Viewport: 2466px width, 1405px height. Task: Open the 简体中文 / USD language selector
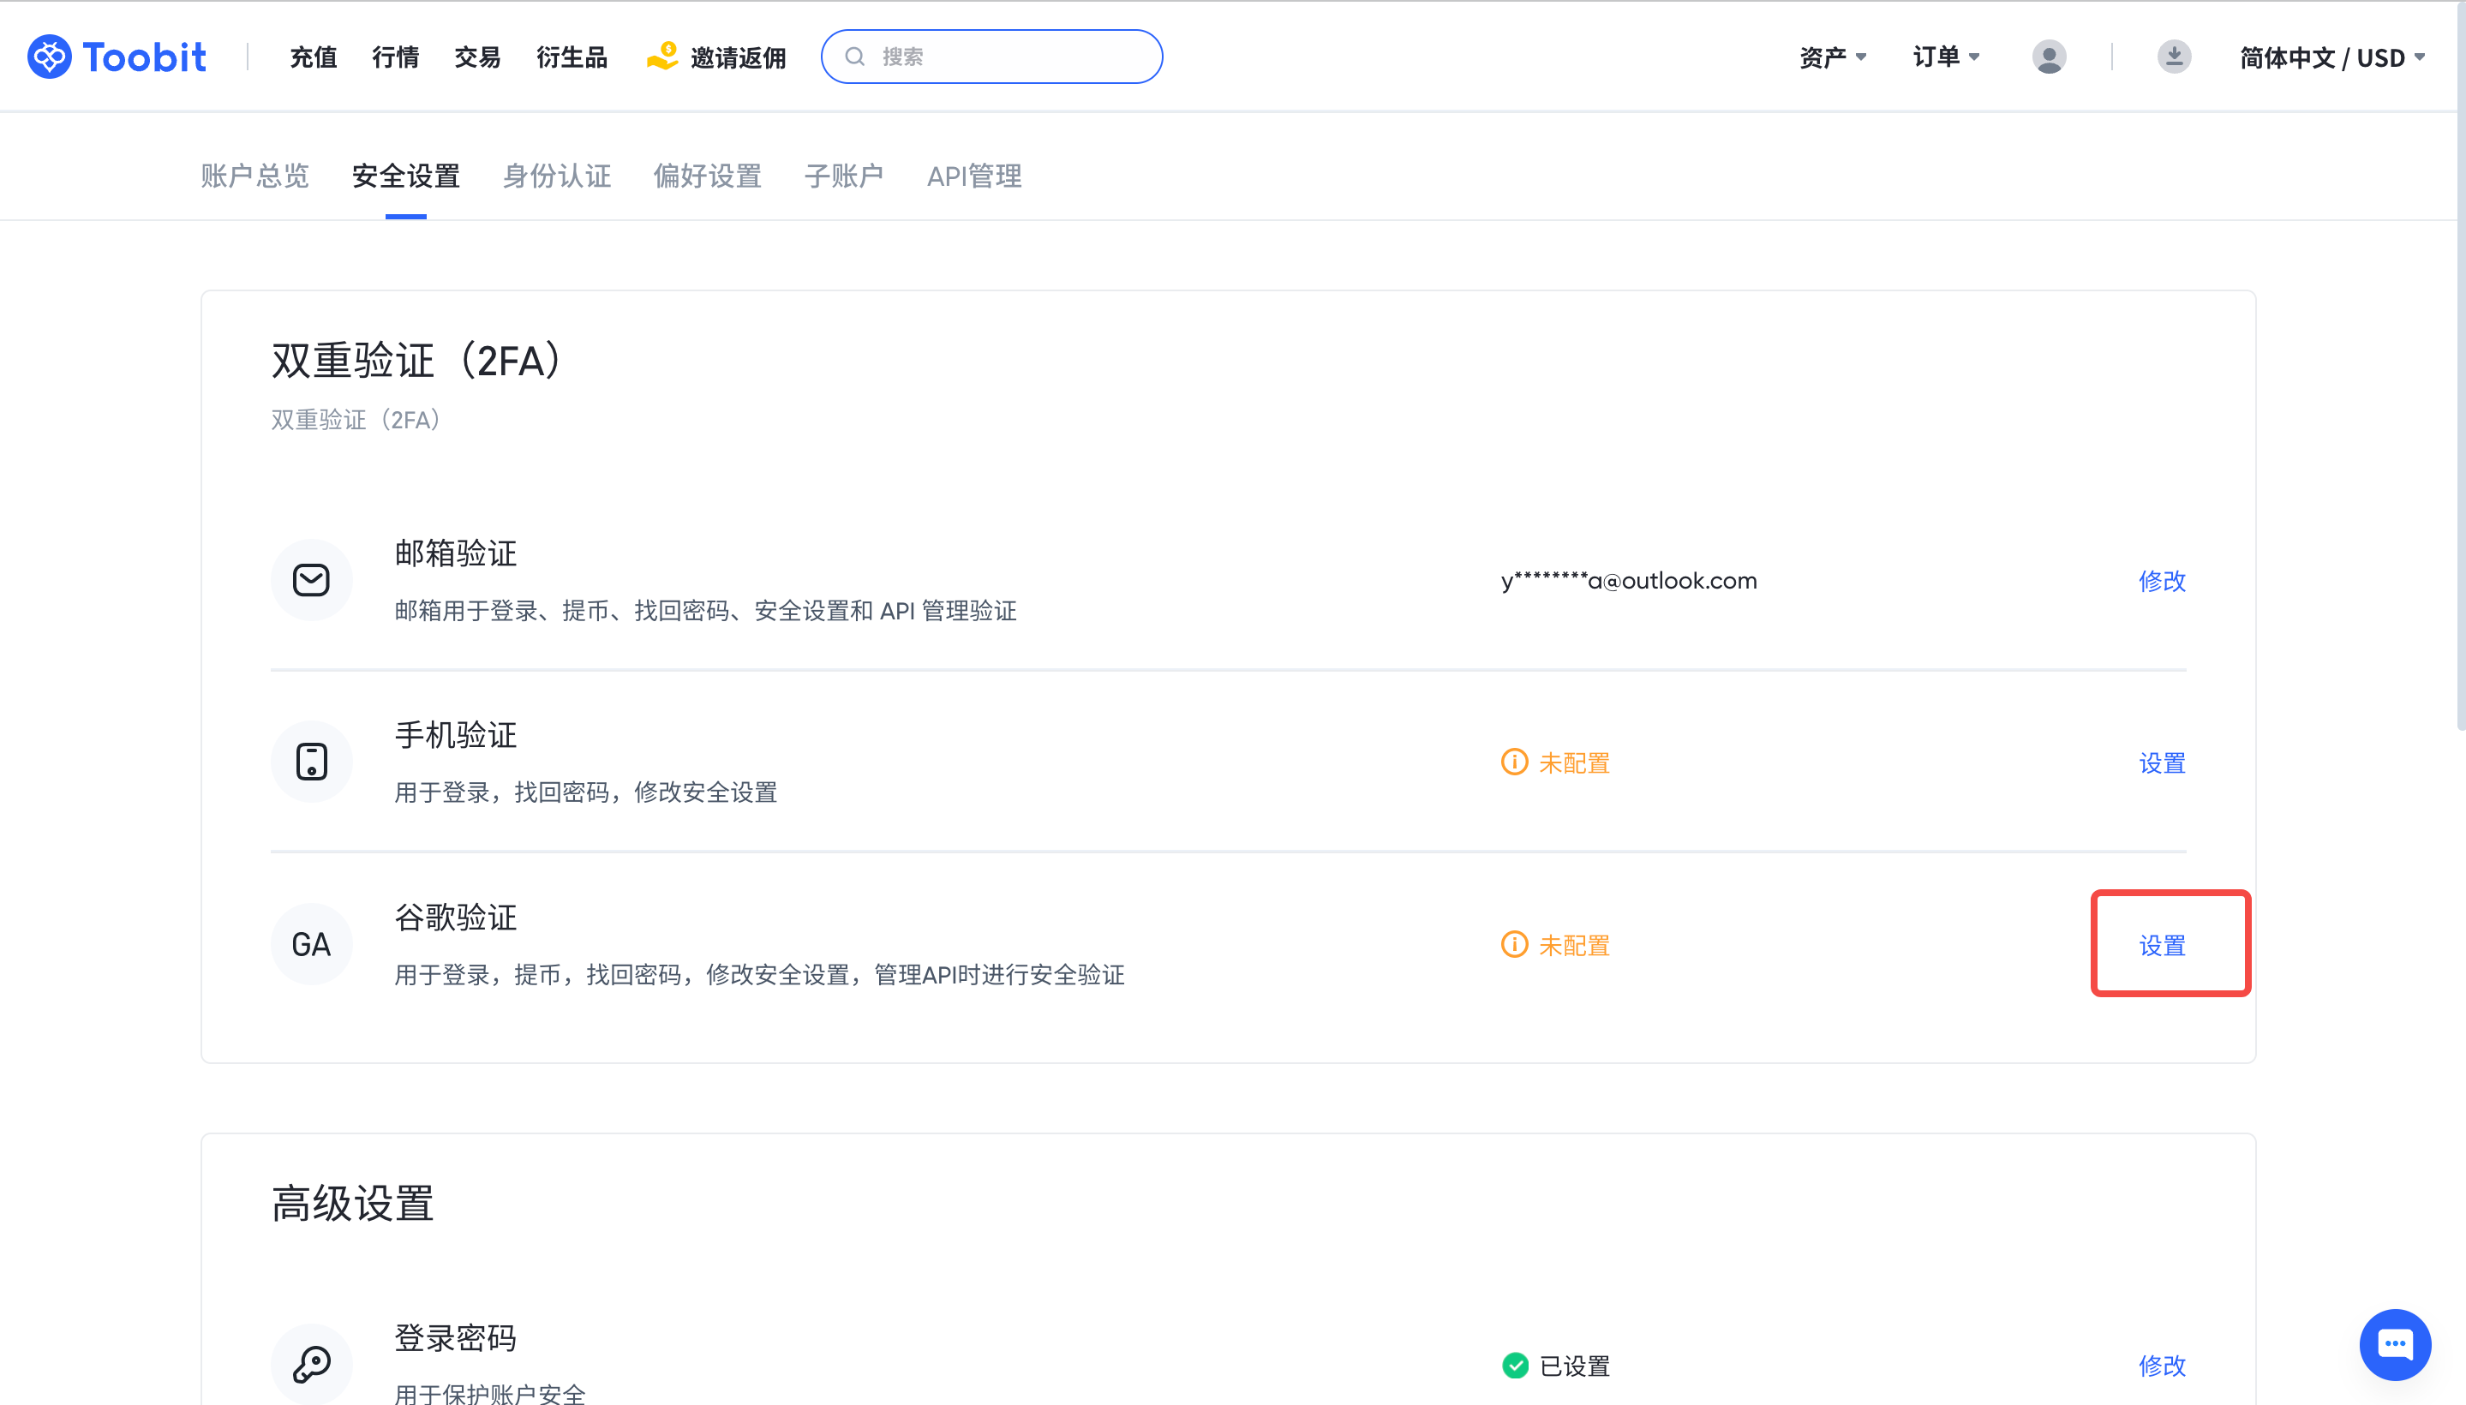pyautogui.click(x=2331, y=57)
